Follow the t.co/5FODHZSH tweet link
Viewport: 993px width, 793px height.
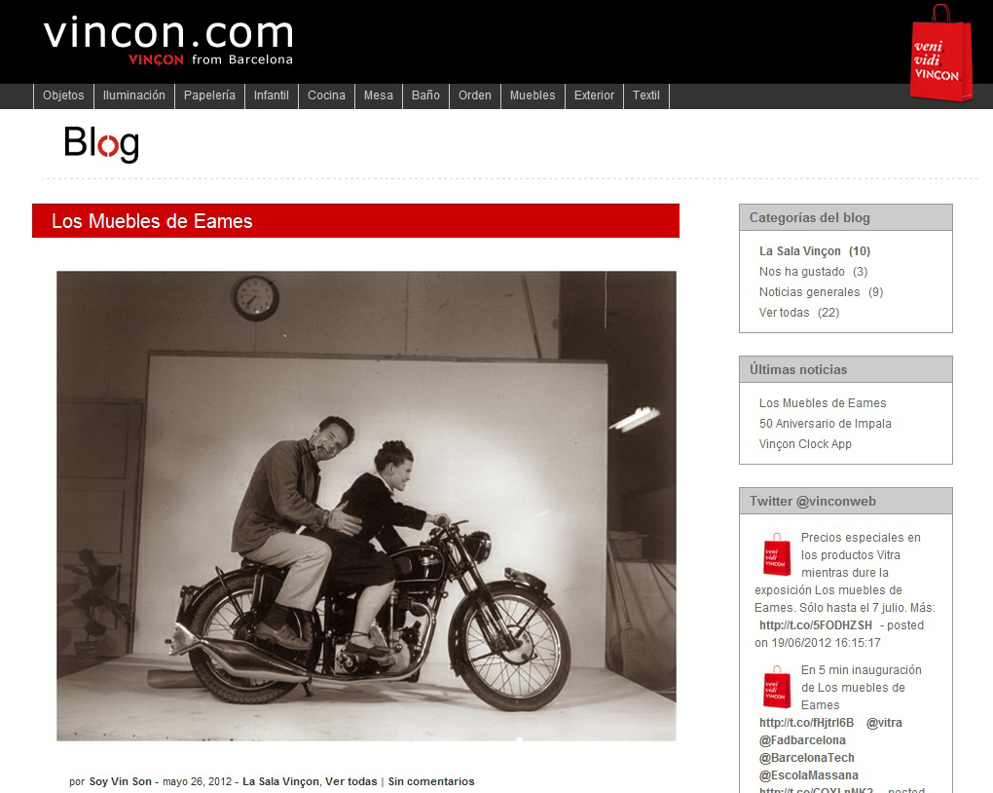coord(816,625)
